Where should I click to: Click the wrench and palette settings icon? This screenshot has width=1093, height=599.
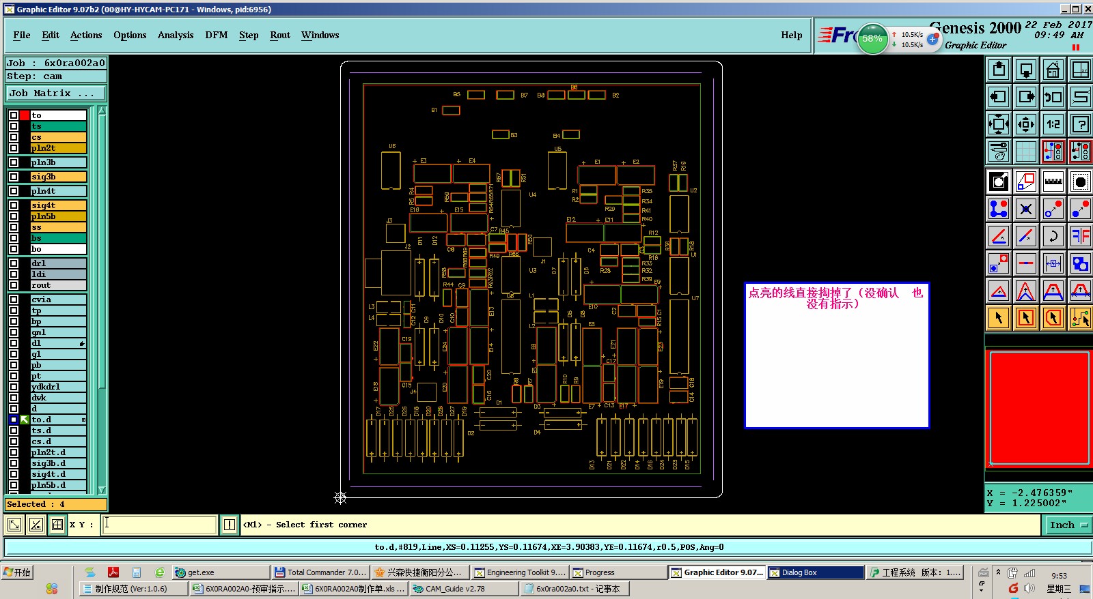[x=999, y=151]
